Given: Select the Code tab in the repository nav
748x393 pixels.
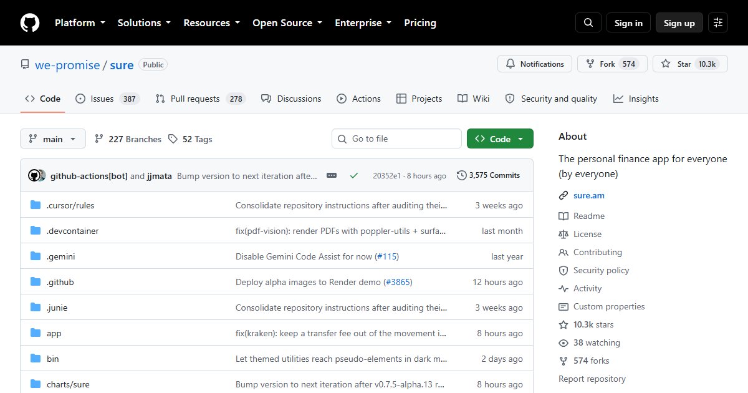Looking at the screenshot, I should 42,99.
